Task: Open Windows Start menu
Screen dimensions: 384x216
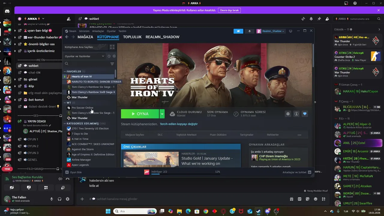Action: [x=108, y=211]
